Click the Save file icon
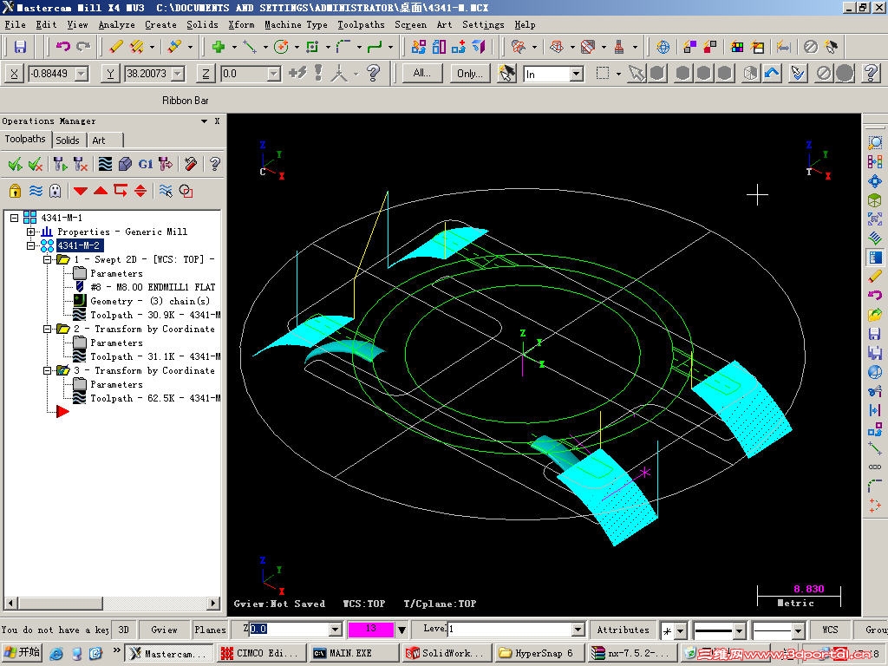The image size is (888, 666). click(20, 47)
